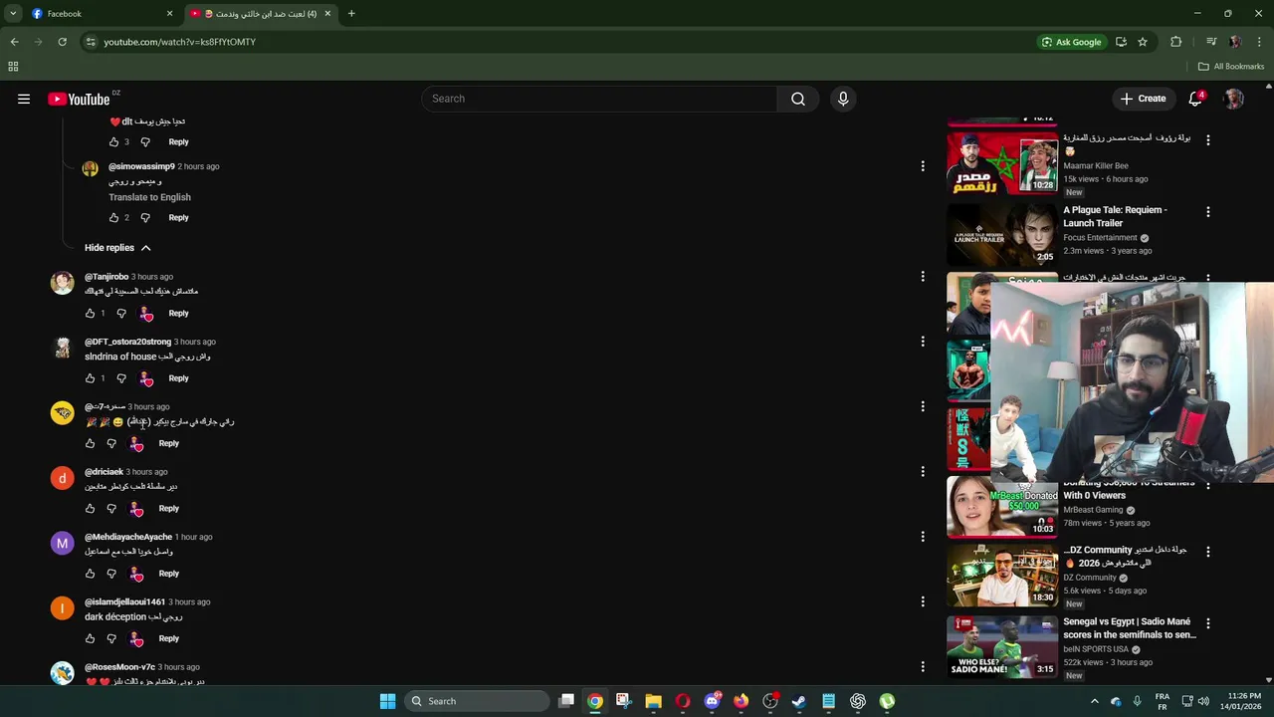The image size is (1274, 717).
Task: Open Windows Start menu
Action: [387, 701]
